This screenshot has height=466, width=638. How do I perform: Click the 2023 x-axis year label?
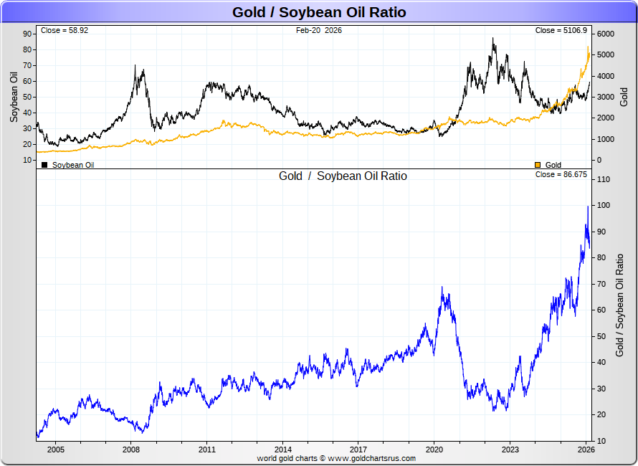[x=510, y=450]
